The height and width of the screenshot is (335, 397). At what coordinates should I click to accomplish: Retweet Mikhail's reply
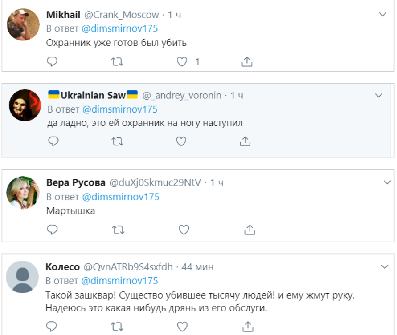(x=117, y=62)
